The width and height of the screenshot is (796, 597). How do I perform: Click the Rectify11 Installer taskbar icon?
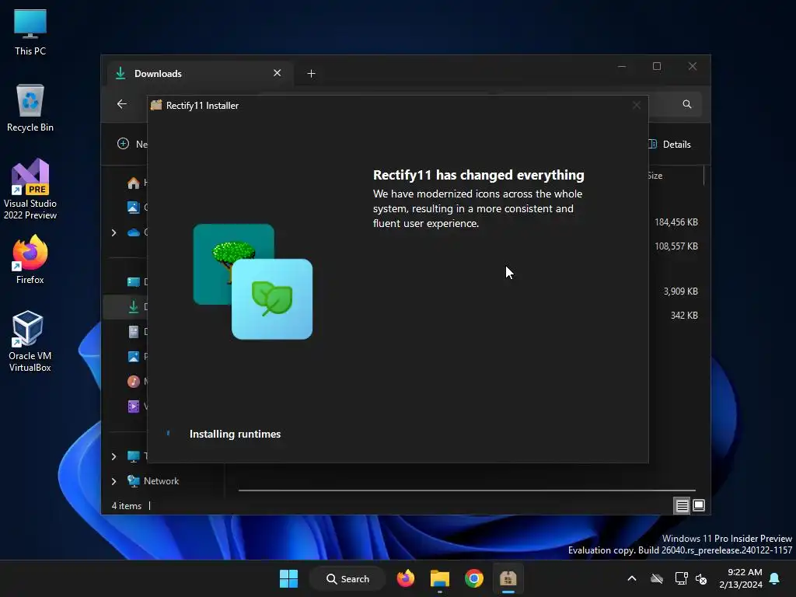508,578
